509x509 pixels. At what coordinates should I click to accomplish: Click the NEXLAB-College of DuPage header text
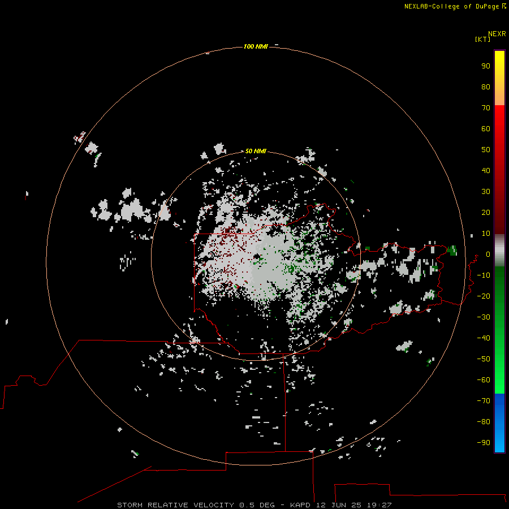[455, 6]
